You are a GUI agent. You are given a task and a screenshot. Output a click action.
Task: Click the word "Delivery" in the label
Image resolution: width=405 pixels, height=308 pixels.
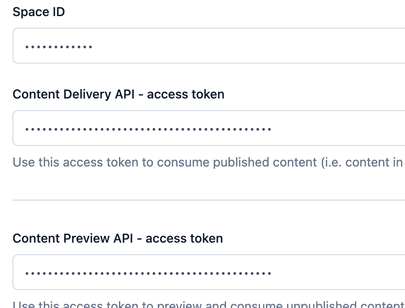pos(87,94)
